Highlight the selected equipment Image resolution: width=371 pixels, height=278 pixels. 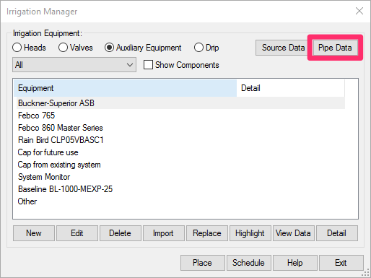point(250,233)
